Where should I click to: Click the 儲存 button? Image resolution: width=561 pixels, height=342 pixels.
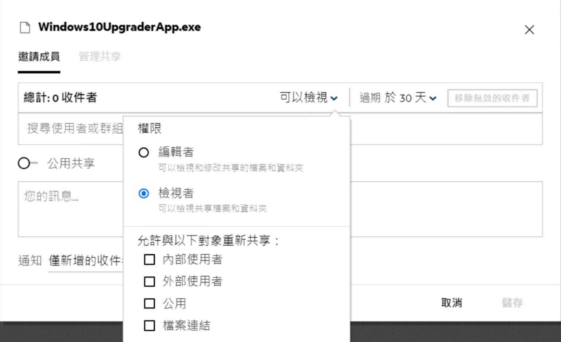(x=512, y=303)
